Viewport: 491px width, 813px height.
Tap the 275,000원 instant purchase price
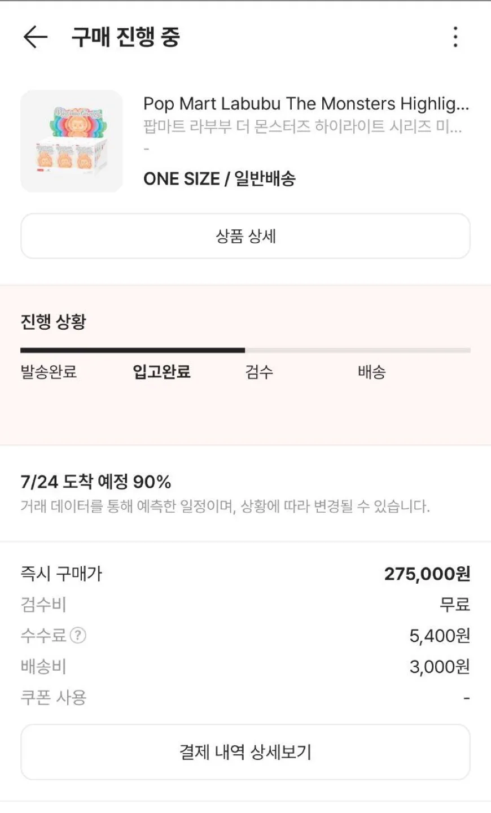click(427, 574)
